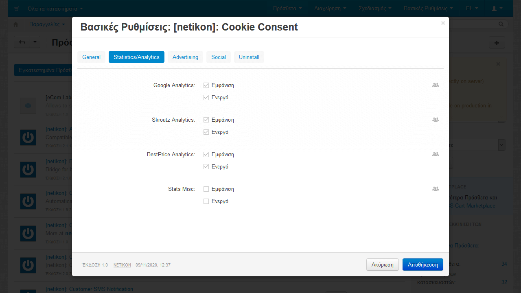This screenshot has height=293, width=521.
Task: Click the back arrow button
Action: tap(22, 42)
